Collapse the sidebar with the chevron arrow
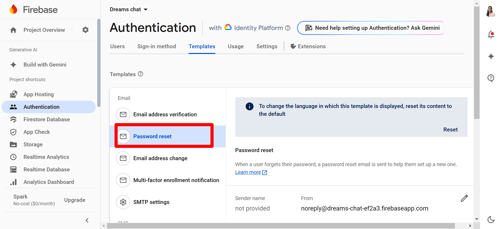 click(x=87, y=220)
